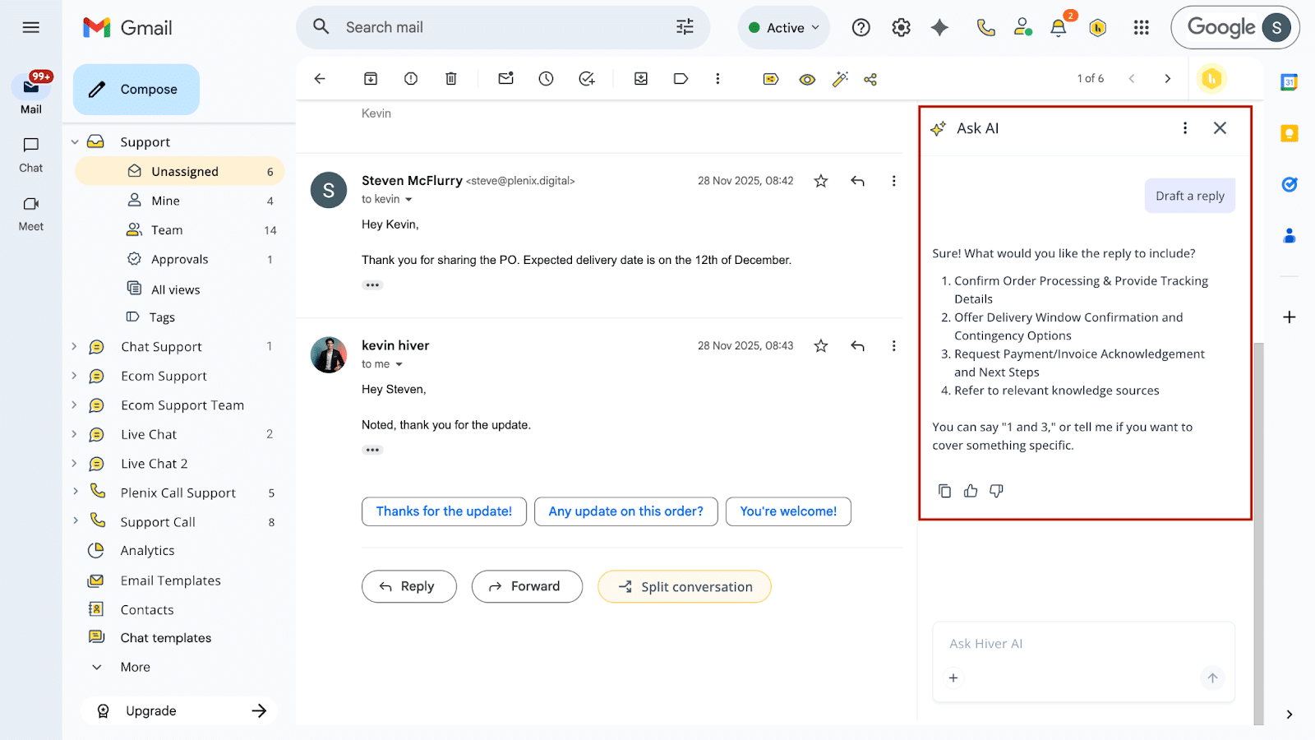
Task: Copy the AI response with copy icon
Action: tap(944, 491)
